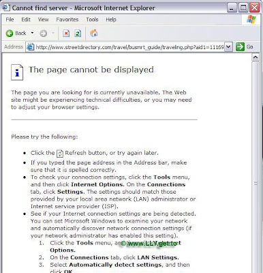Open the File menu

tap(10, 20)
